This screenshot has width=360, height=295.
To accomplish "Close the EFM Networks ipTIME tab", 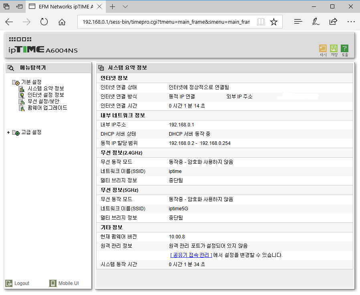I will pos(99,7).
